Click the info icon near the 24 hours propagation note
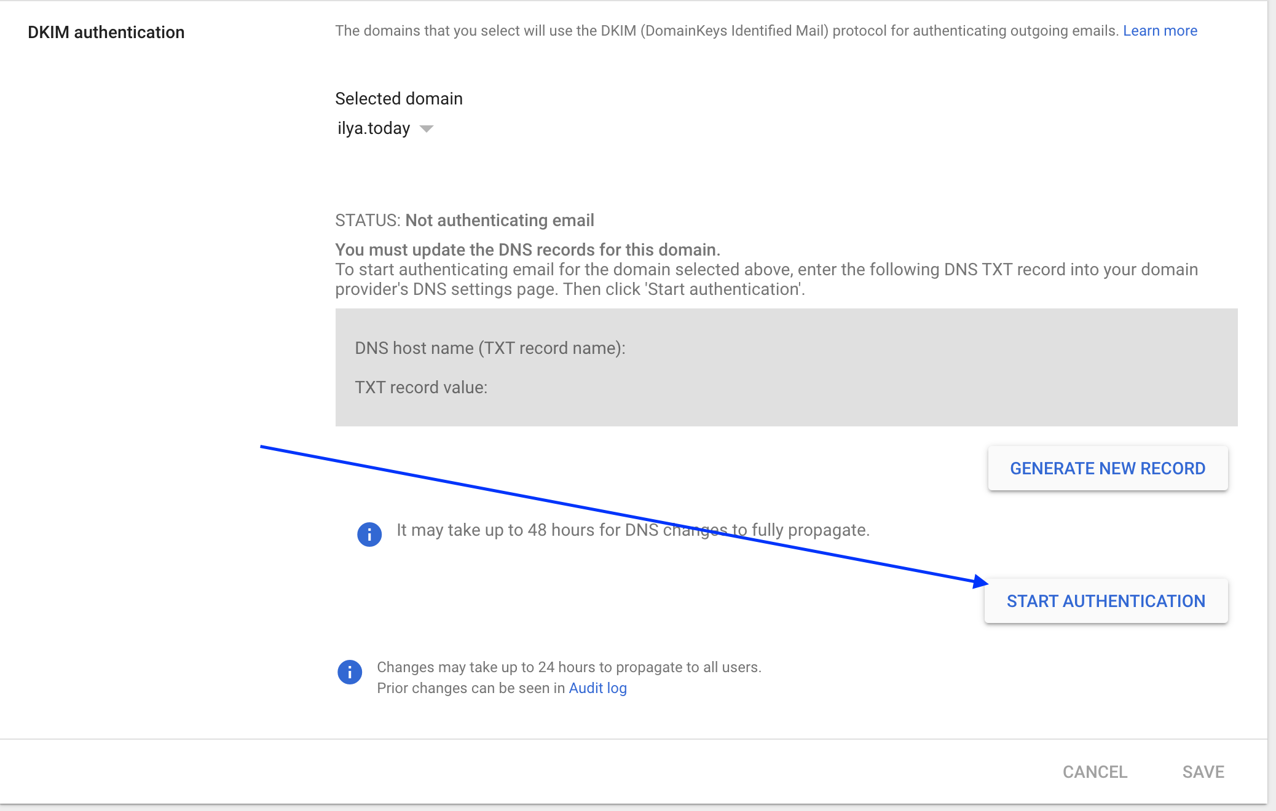This screenshot has height=811, width=1276. 349,673
